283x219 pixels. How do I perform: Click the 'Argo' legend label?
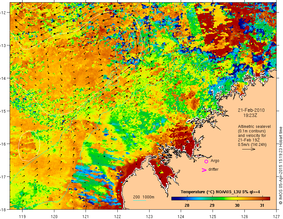coord(215,161)
